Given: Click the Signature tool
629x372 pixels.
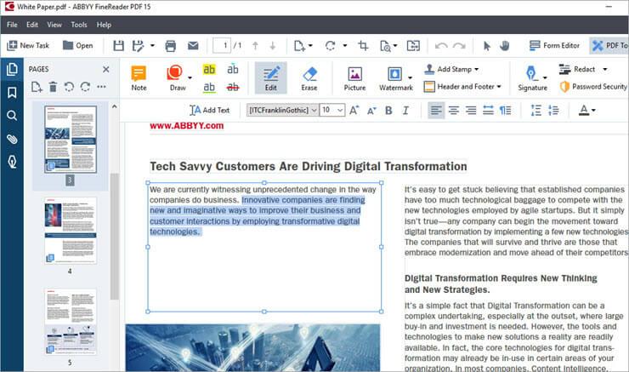Looking at the screenshot, I should pyautogui.click(x=532, y=78).
